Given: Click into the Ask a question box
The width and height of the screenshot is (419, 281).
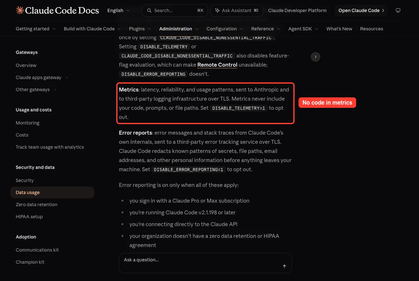Looking at the screenshot, I should coord(205,263).
